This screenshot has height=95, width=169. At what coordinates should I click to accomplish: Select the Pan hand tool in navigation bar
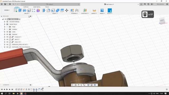click(78, 85)
